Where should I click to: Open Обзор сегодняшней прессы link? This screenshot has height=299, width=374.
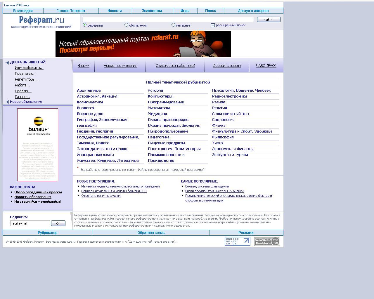coord(38,192)
